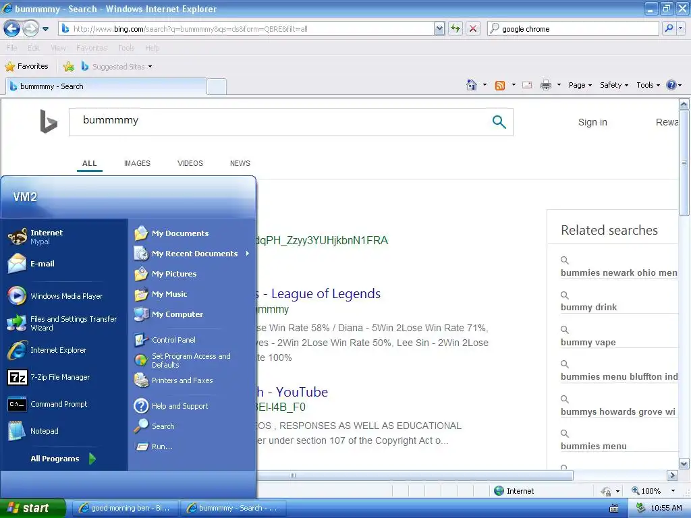Click the Refresh page icon
The image size is (691, 518).
click(x=455, y=29)
